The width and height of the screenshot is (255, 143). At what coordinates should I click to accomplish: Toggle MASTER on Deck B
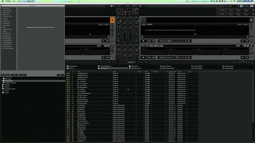150,25
